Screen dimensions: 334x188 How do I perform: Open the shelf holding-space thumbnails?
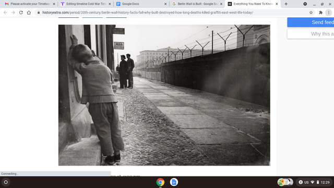click(285, 182)
